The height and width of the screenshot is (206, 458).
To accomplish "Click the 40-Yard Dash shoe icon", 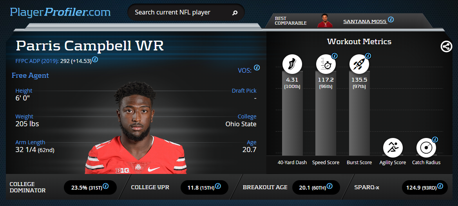I will click(x=292, y=64).
